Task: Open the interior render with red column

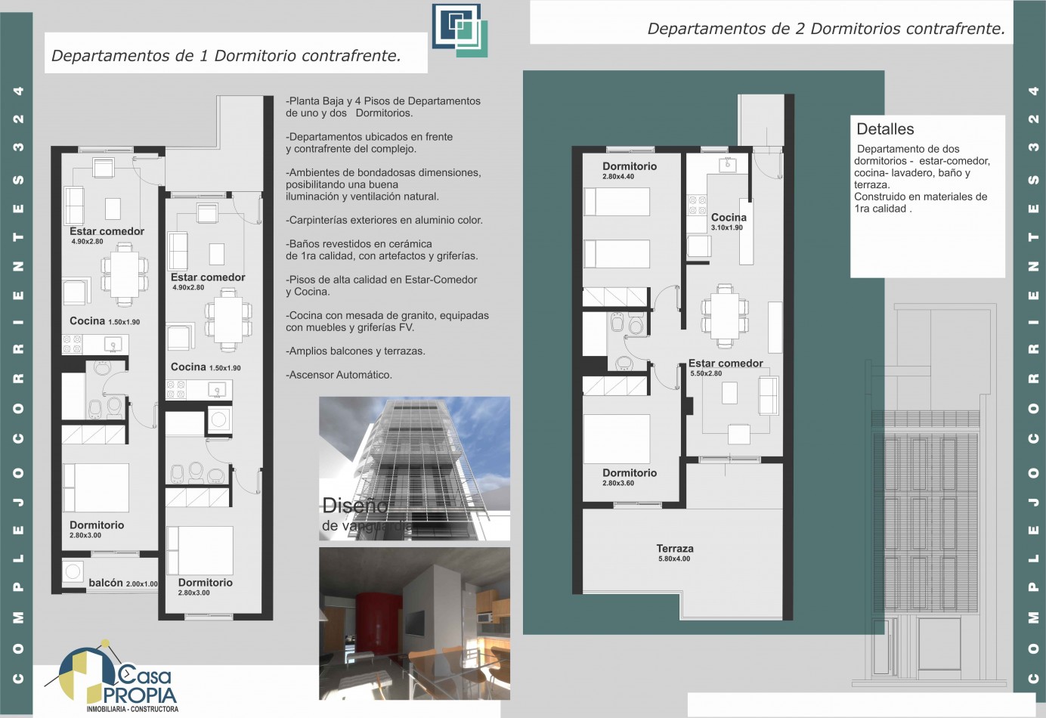Action: (414, 624)
